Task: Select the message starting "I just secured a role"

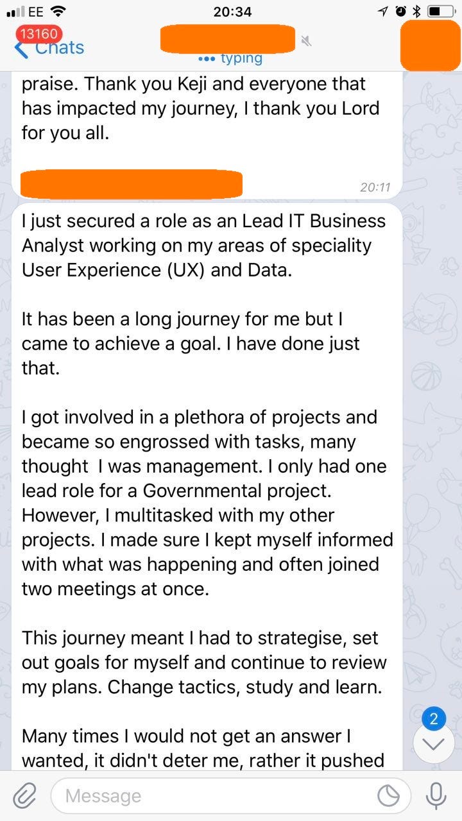Action: coord(205,417)
